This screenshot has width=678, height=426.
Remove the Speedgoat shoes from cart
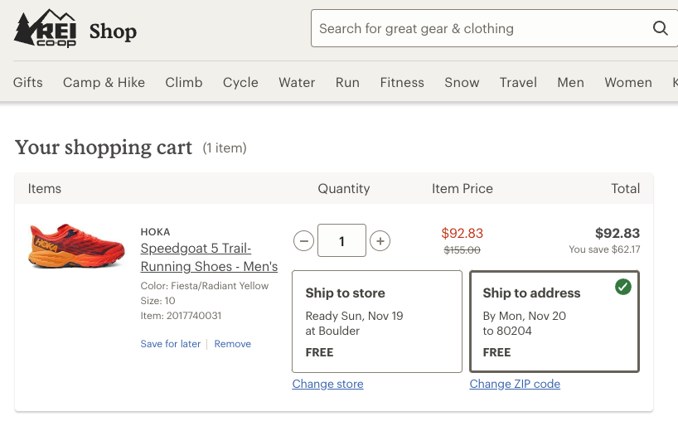pyautogui.click(x=233, y=344)
